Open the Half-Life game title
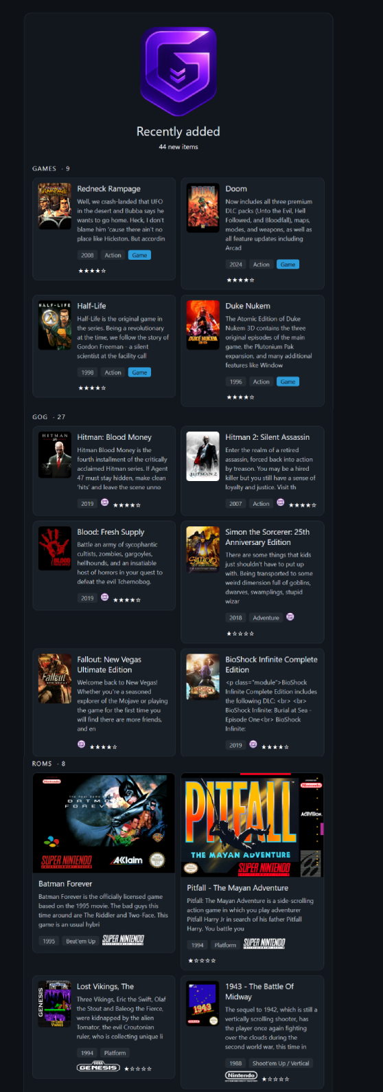 coord(91,306)
